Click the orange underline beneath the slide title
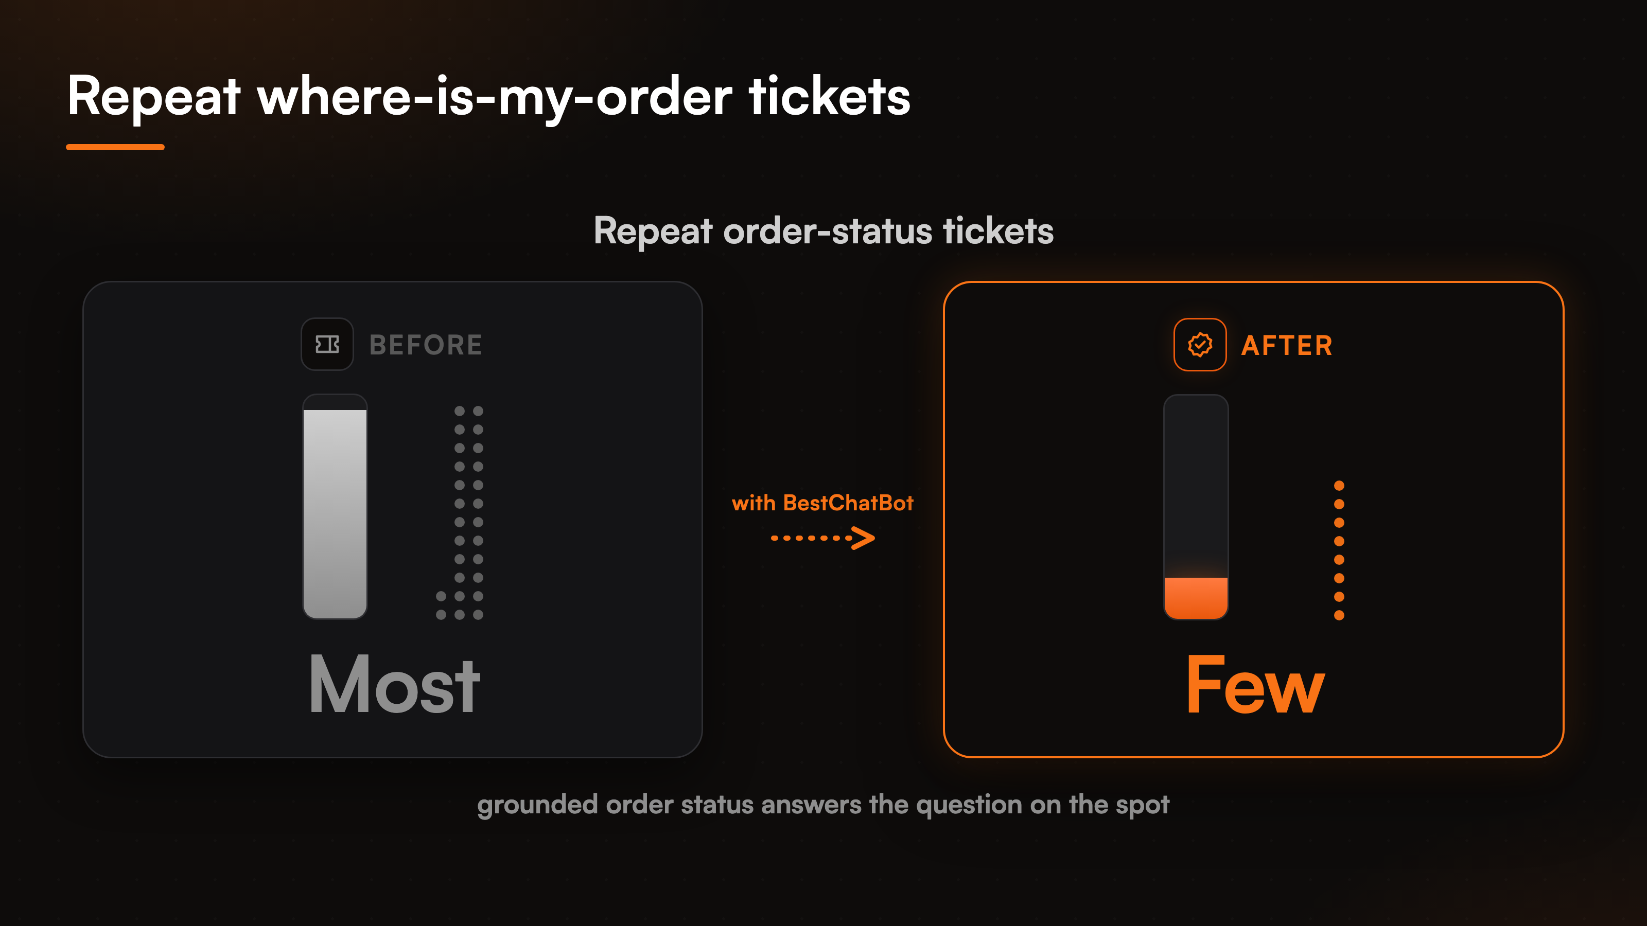The width and height of the screenshot is (1647, 926). click(115, 147)
